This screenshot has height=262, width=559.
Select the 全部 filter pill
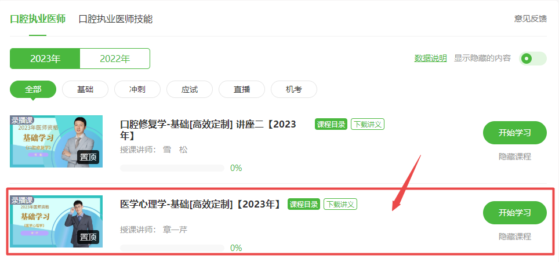33,89
